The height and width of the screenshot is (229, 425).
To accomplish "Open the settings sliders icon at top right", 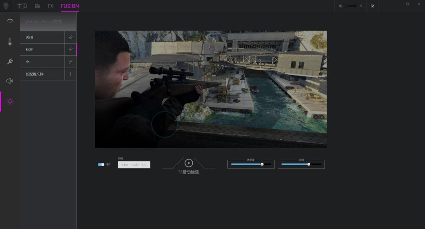I will (x=373, y=6).
